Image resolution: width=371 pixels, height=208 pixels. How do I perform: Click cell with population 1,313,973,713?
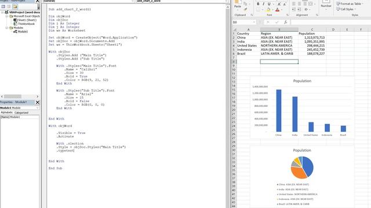(x=312, y=38)
